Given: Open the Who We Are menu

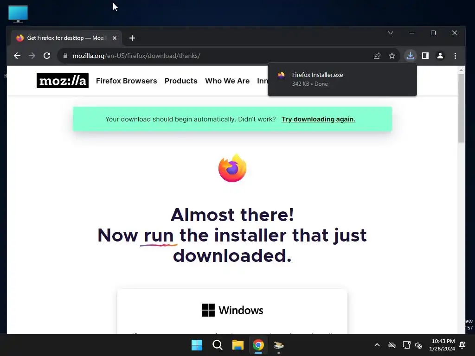Looking at the screenshot, I should click(x=227, y=81).
